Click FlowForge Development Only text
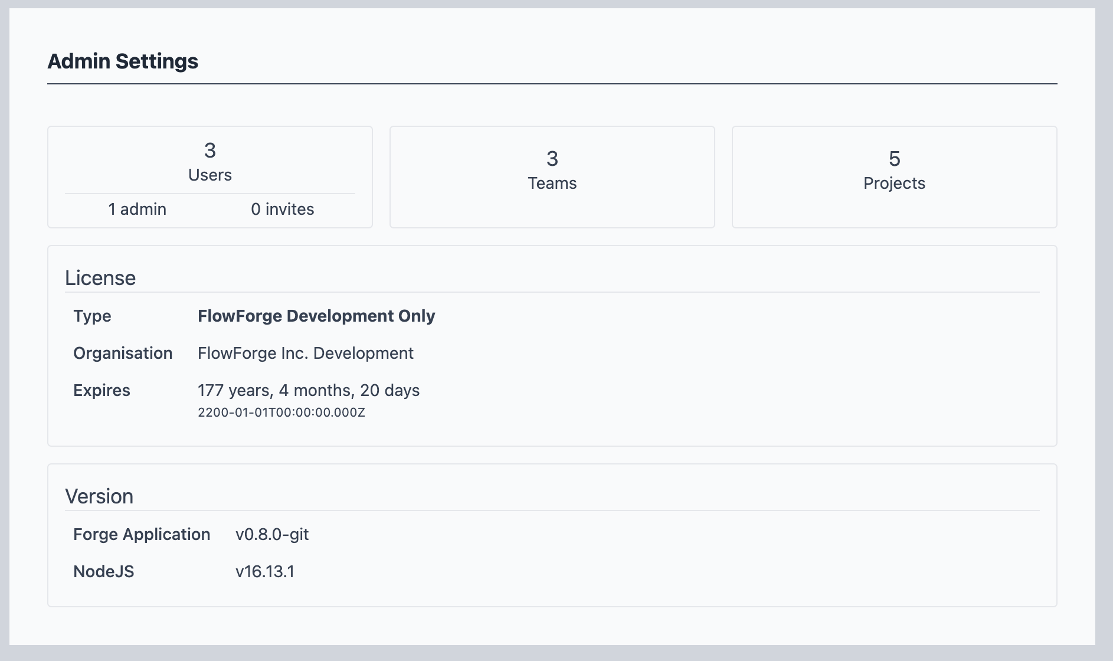Screen dimensions: 1113x661 coord(316,316)
